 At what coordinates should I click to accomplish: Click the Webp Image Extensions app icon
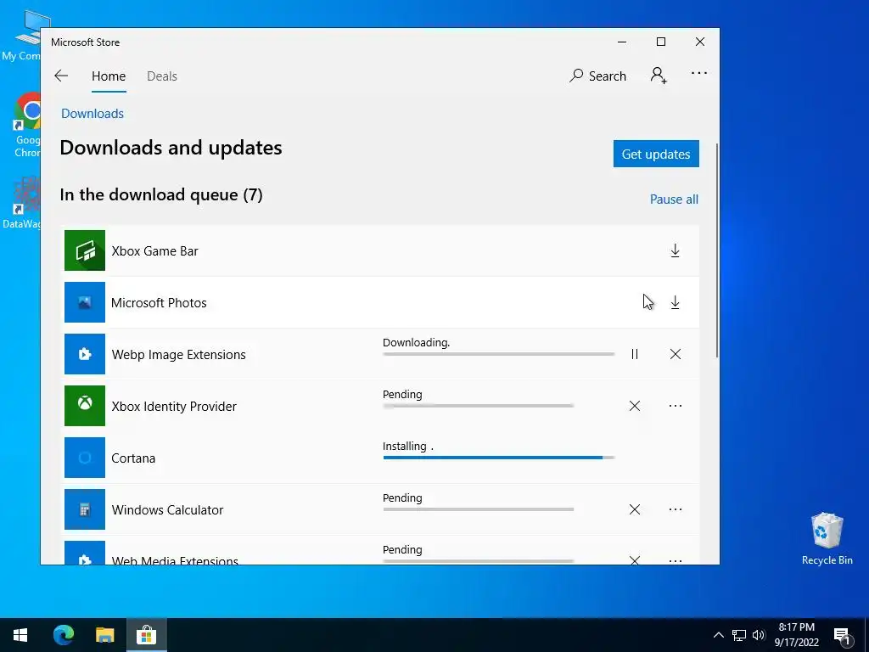coord(85,354)
